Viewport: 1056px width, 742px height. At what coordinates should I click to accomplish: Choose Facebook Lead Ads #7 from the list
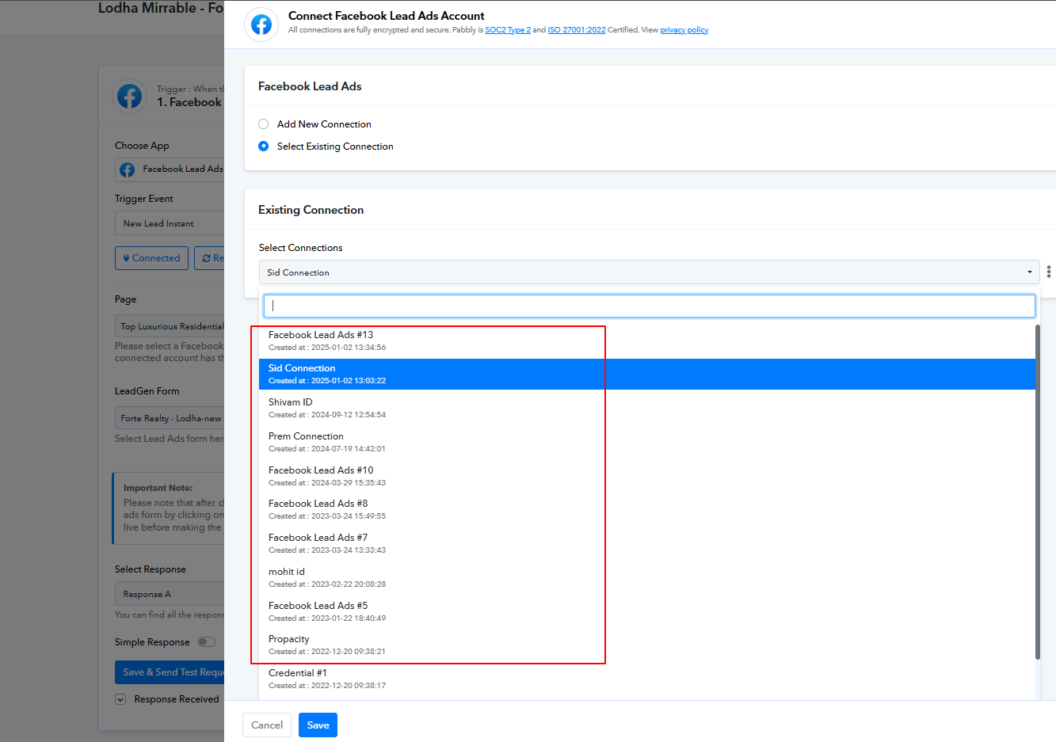647,543
